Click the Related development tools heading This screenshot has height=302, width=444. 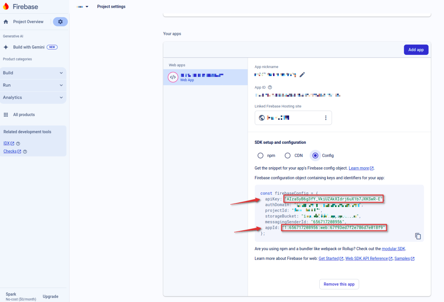pyautogui.click(x=27, y=132)
